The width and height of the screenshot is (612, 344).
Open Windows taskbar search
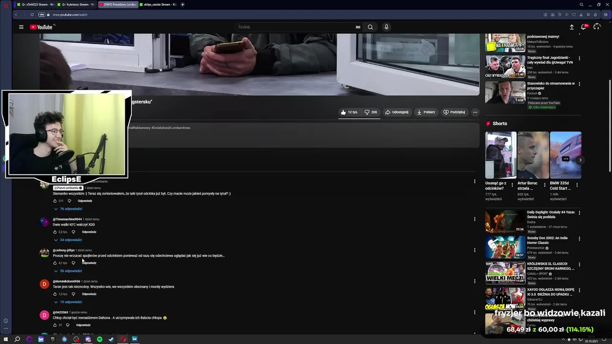click(17, 339)
